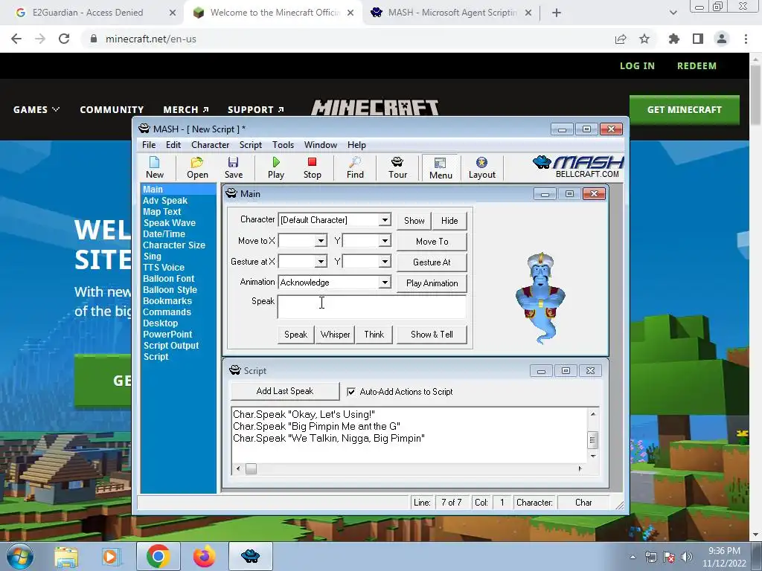Image resolution: width=762 pixels, height=571 pixels.
Task: Open the Chrome profile avatar
Action: [x=722, y=39]
